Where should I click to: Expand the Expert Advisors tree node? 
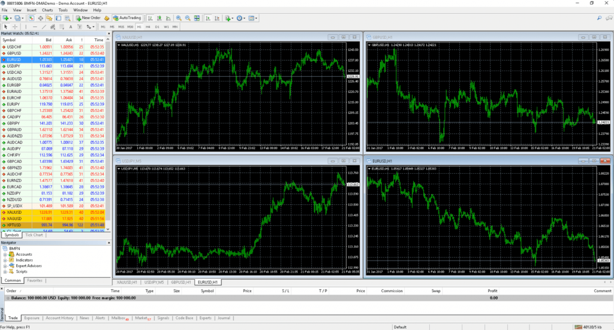[5, 266]
